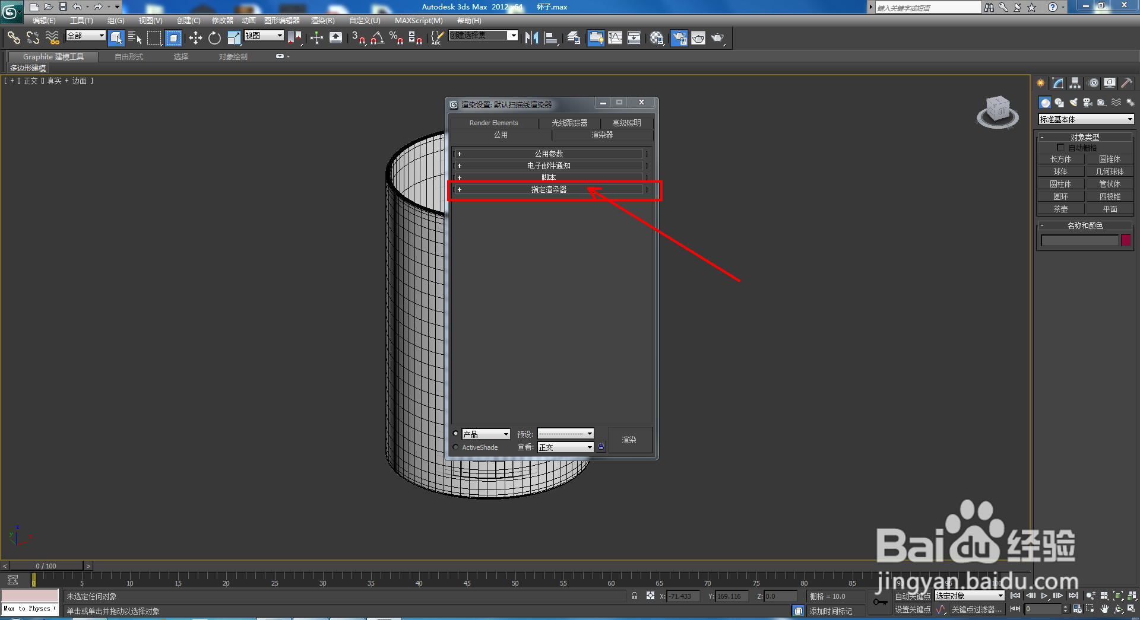The height and width of the screenshot is (620, 1140).
Task: Open the 全部 selection filter dropdown
Action: click(x=85, y=36)
